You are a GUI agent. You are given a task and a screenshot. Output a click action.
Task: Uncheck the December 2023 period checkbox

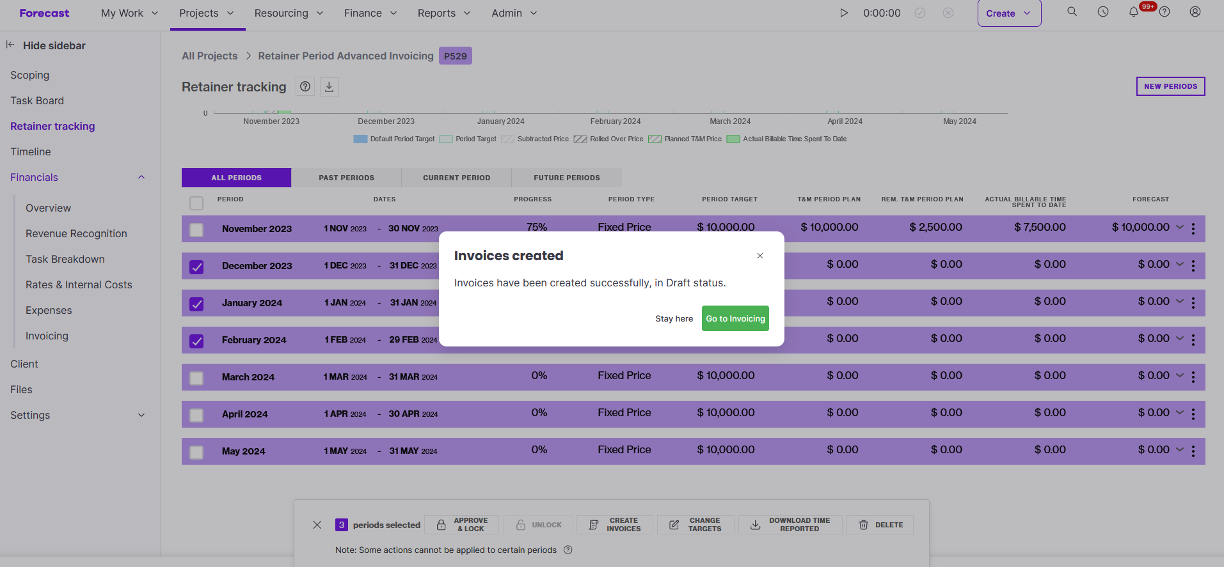196,267
